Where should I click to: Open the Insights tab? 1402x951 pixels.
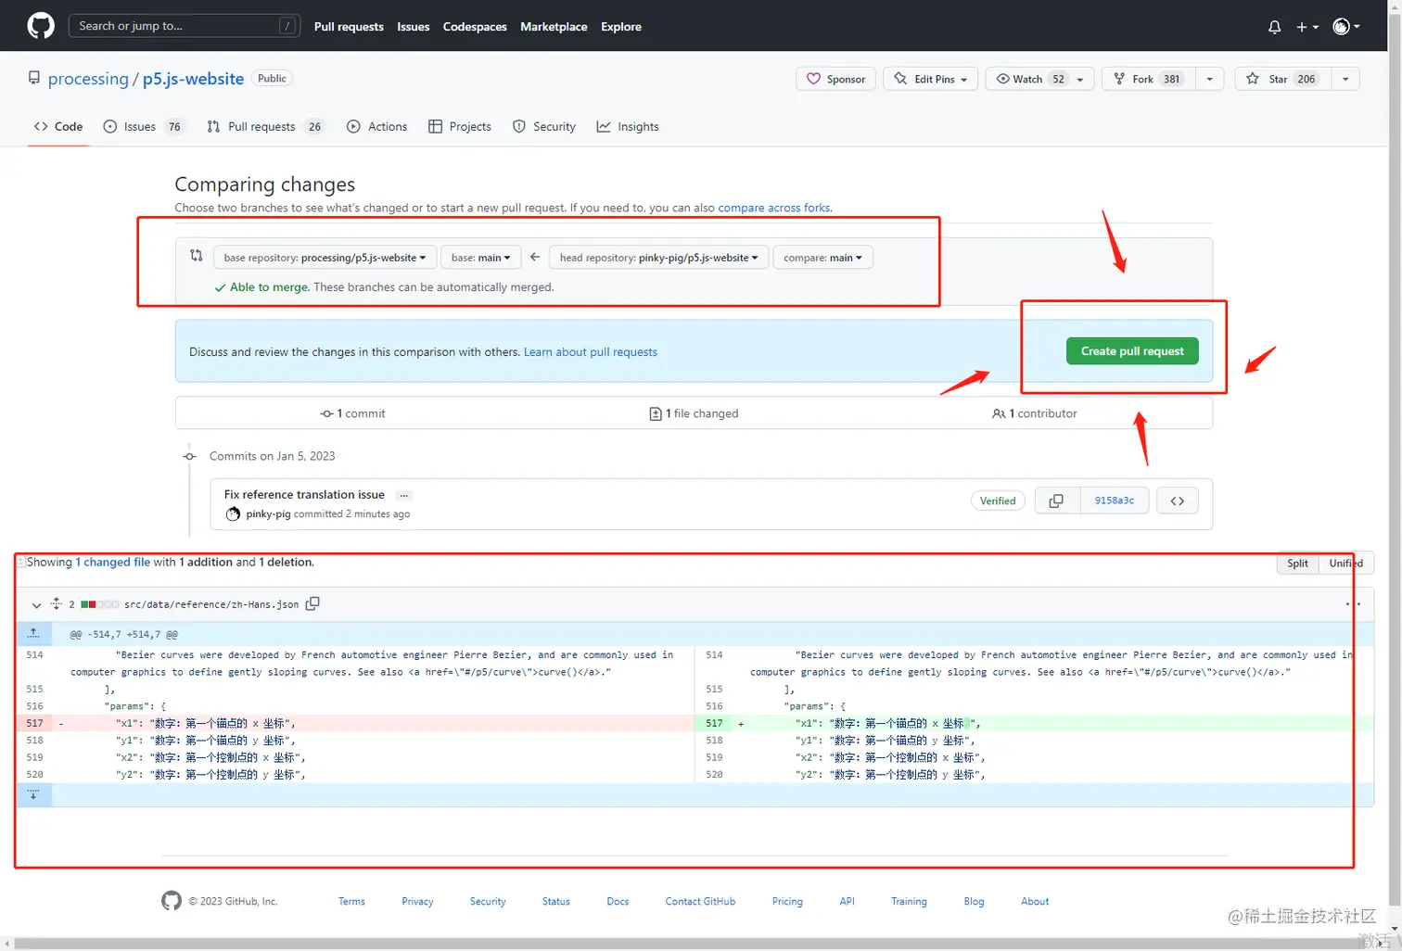pos(628,127)
